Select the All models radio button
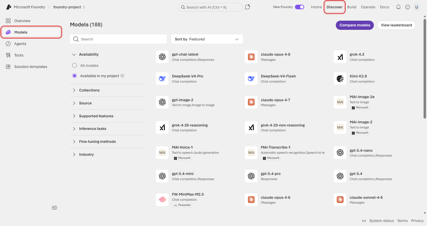Viewport: 427px width, 226px height. click(75, 65)
